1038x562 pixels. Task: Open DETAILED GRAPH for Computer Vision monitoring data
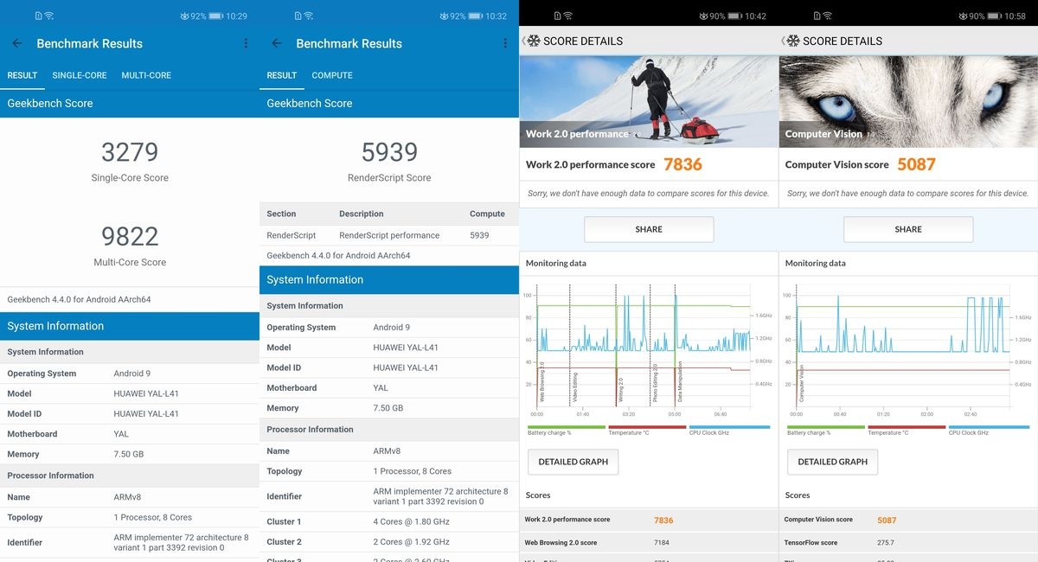[832, 462]
